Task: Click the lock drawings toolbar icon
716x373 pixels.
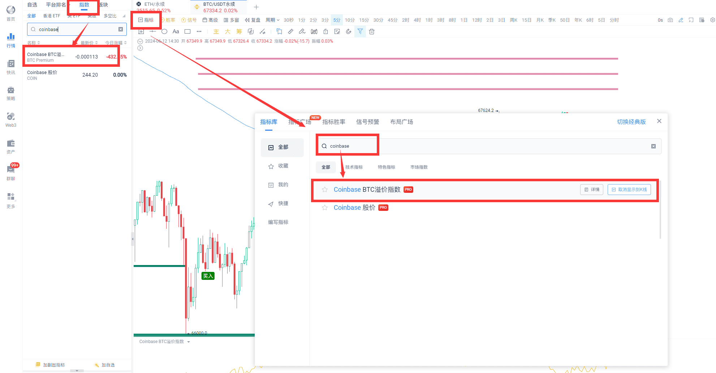Action: [325, 31]
